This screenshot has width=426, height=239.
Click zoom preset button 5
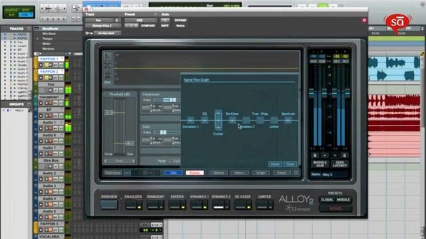point(64,19)
